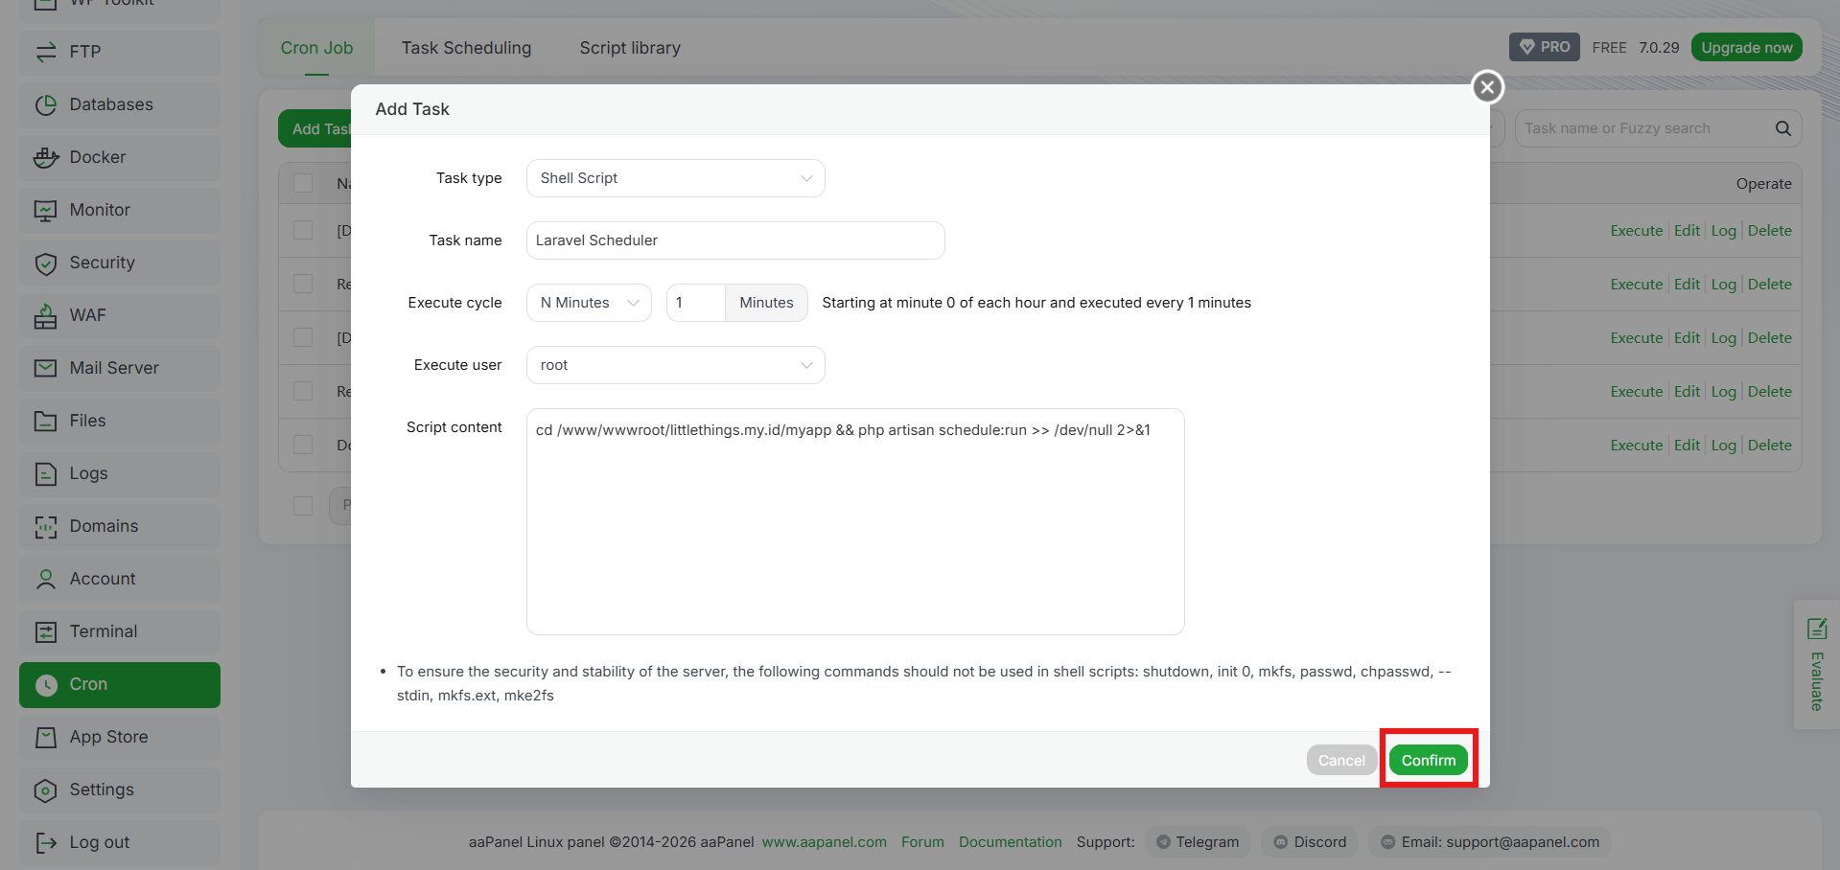This screenshot has height=870, width=1840.
Task: Switch to the Task Scheduling tab
Action: 466,48
